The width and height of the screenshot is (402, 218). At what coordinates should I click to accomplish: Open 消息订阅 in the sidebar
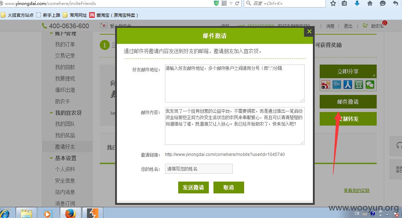coord(65,203)
